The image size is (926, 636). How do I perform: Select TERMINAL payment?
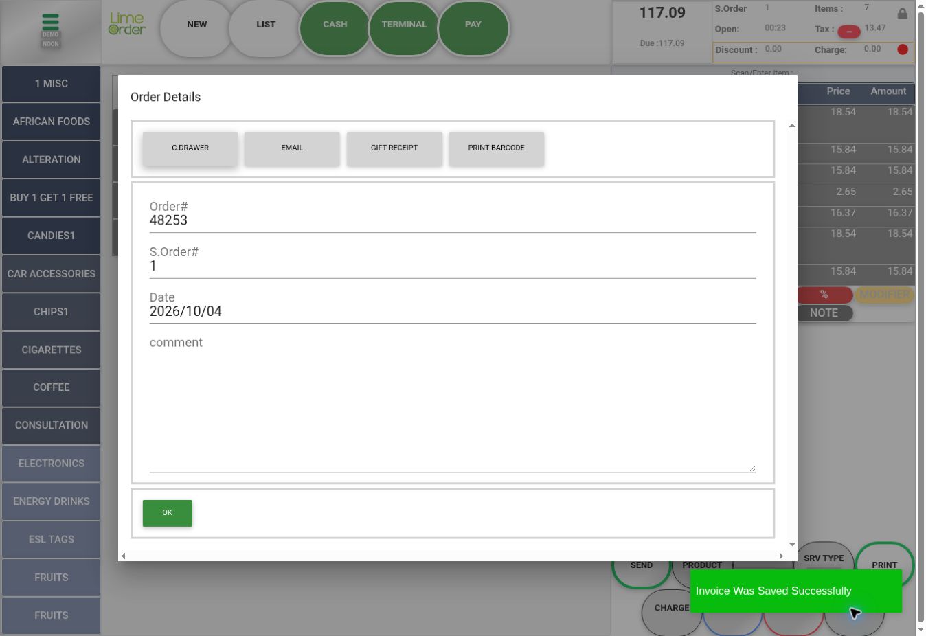[x=404, y=27]
